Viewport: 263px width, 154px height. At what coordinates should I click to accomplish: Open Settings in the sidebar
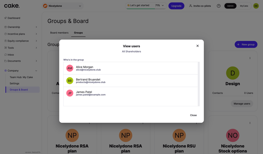[x=14, y=84]
